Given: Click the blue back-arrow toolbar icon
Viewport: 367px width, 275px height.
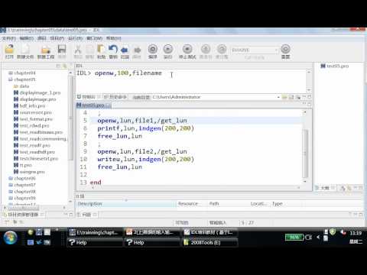Looking at the screenshot, I should tap(125, 50).
